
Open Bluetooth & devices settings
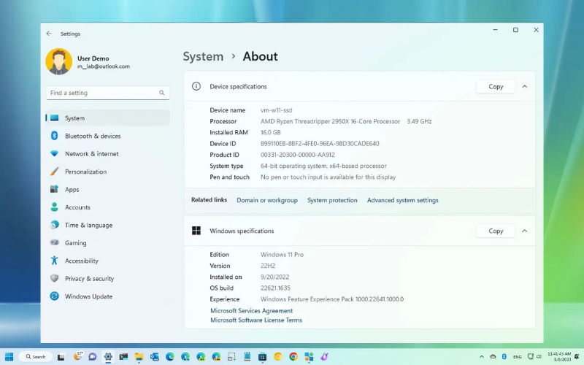click(107, 136)
